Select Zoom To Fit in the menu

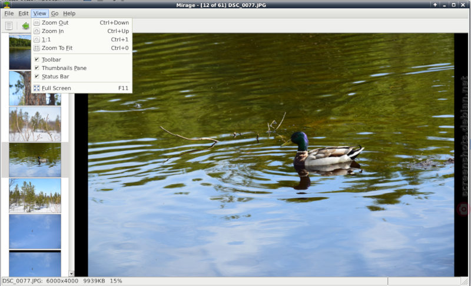[81, 48]
